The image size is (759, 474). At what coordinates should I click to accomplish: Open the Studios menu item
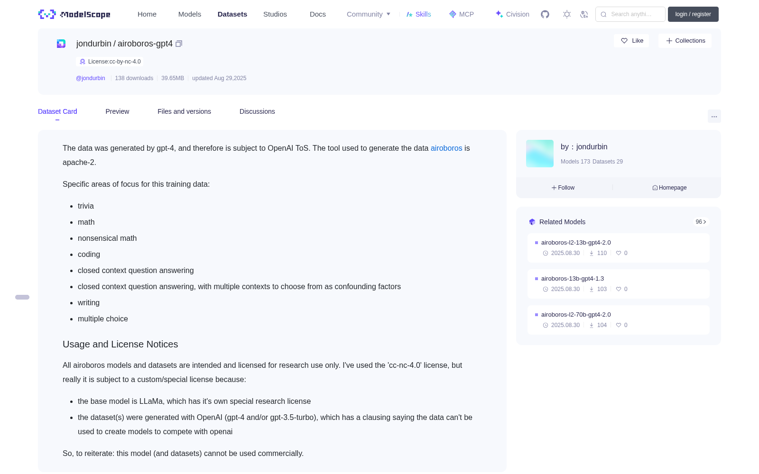pyautogui.click(x=275, y=14)
